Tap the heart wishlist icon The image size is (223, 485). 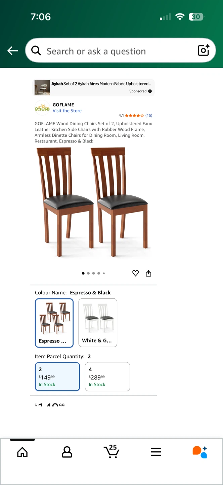tap(135, 273)
